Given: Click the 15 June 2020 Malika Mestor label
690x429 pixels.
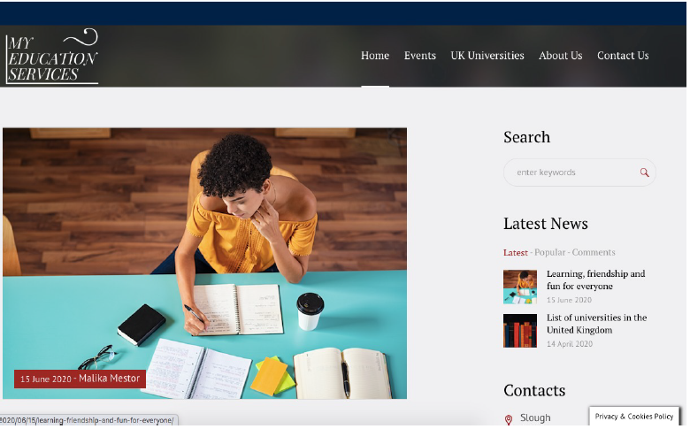Looking at the screenshot, I should (x=80, y=379).
